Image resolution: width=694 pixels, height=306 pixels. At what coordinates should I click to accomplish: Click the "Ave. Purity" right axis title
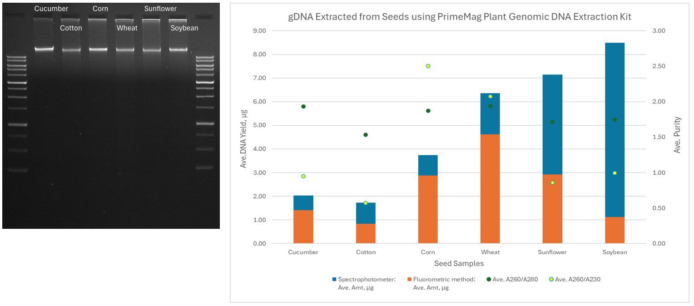[x=678, y=135]
